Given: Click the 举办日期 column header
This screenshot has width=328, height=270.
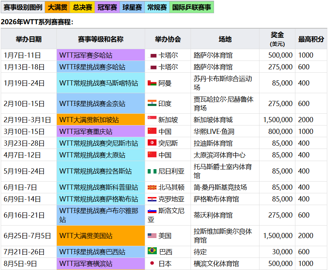Looking at the screenshot, I should pos(29,39).
